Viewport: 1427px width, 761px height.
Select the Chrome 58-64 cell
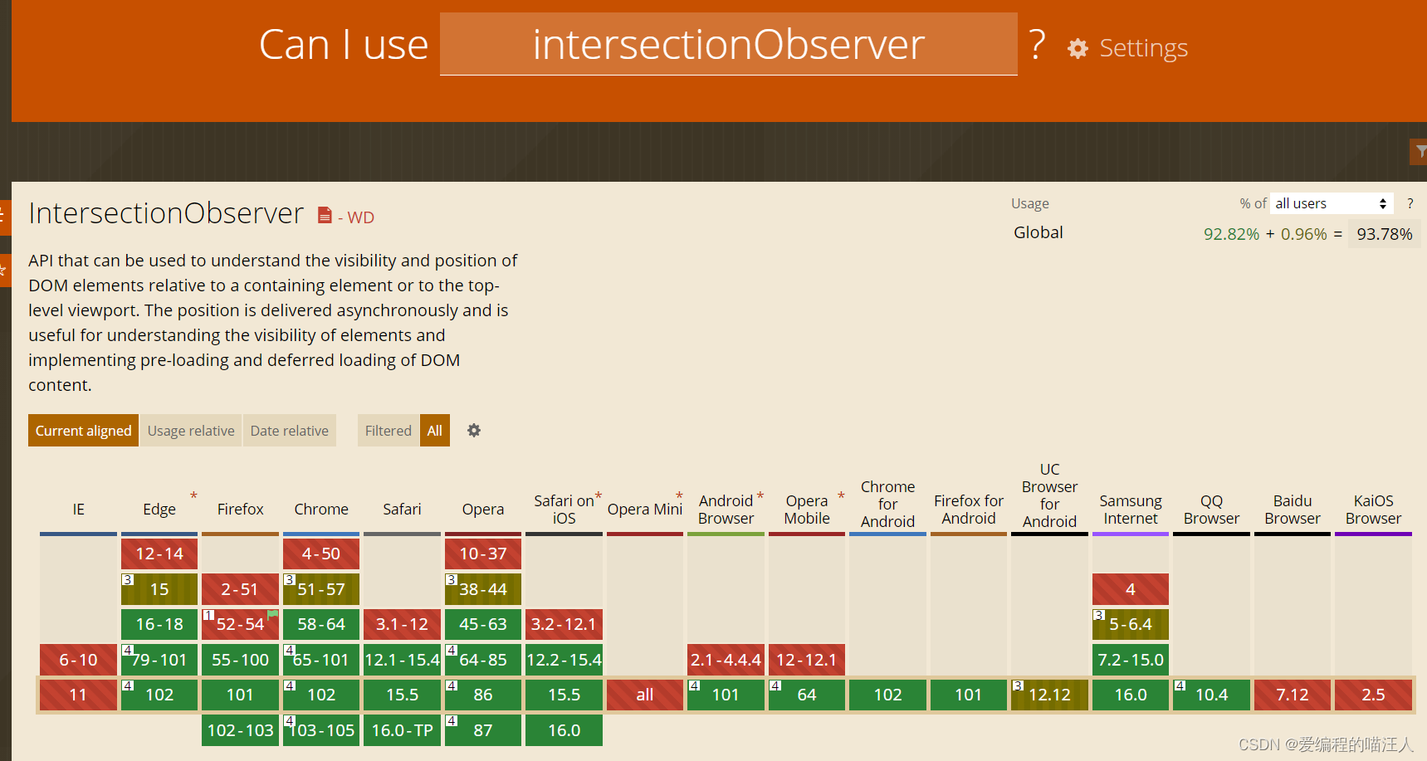(321, 624)
